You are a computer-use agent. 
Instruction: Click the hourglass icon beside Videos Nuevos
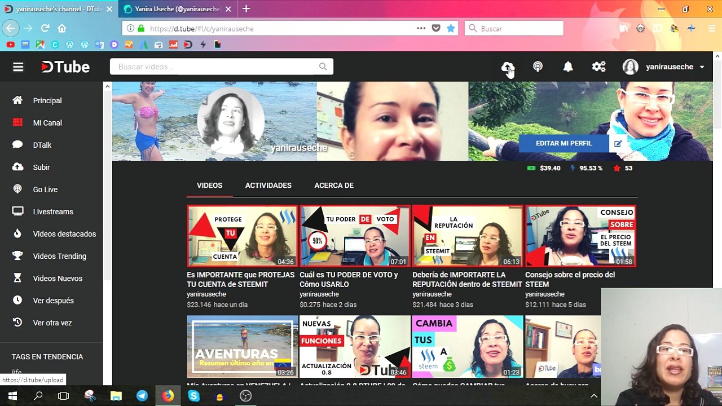17,278
